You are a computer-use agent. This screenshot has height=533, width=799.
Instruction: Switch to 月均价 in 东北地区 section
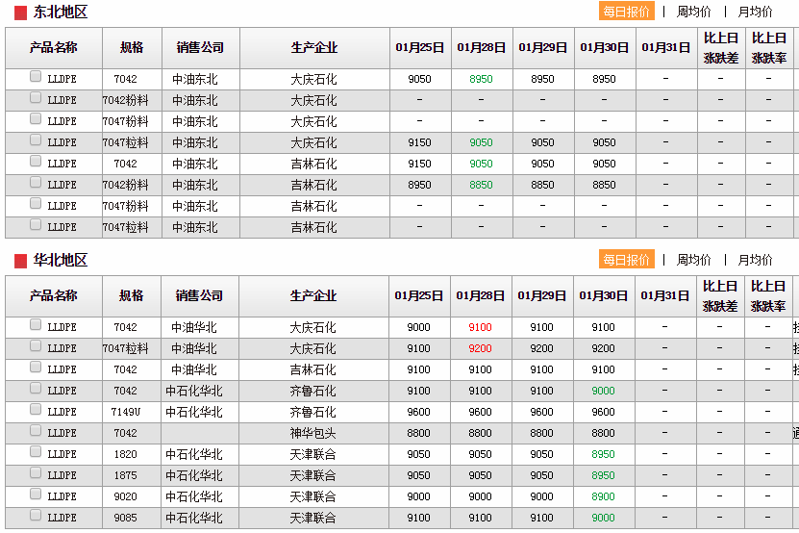click(x=755, y=12)
